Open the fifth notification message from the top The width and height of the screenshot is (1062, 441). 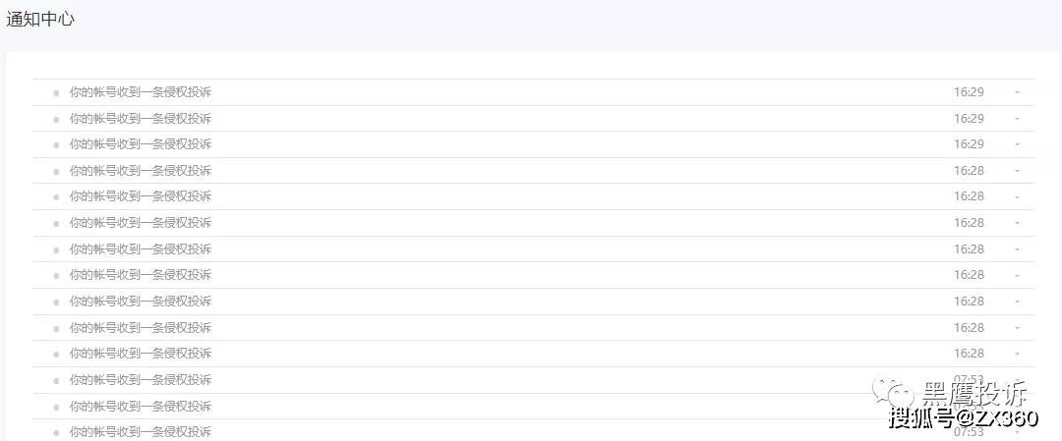coord(140,196)
